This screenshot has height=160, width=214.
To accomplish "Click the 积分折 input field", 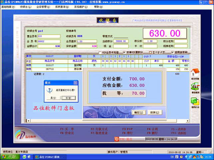I will tap(150, 41).
